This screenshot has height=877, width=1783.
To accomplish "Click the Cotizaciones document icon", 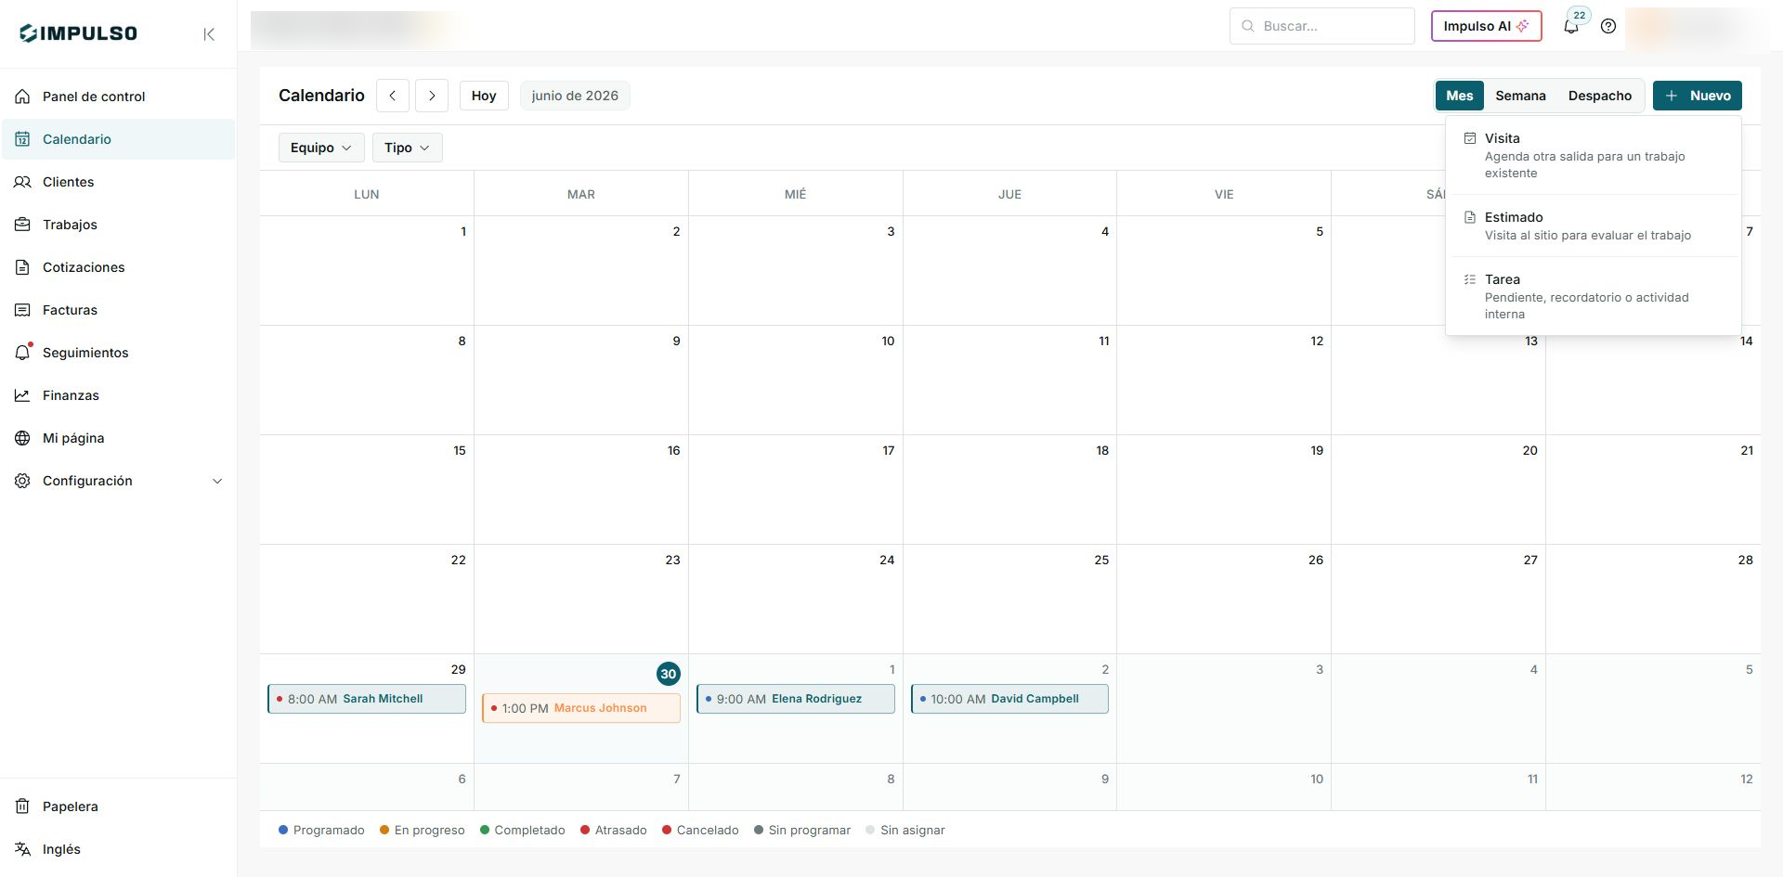I will 22,267.
